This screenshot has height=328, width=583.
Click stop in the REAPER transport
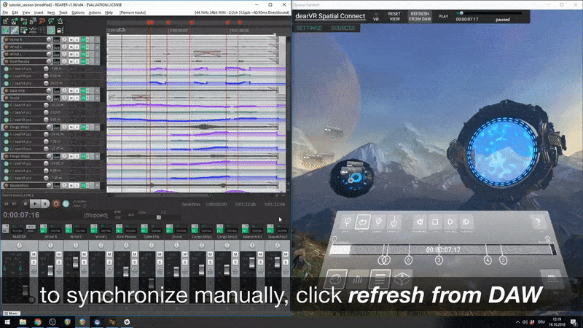click(x=26, y=204)
